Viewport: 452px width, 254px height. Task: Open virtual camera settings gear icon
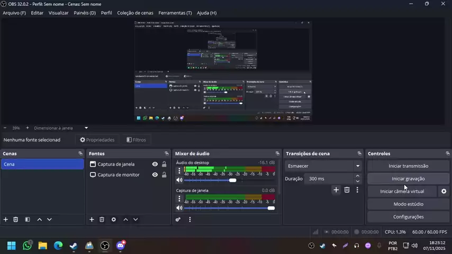click(444, 192)
